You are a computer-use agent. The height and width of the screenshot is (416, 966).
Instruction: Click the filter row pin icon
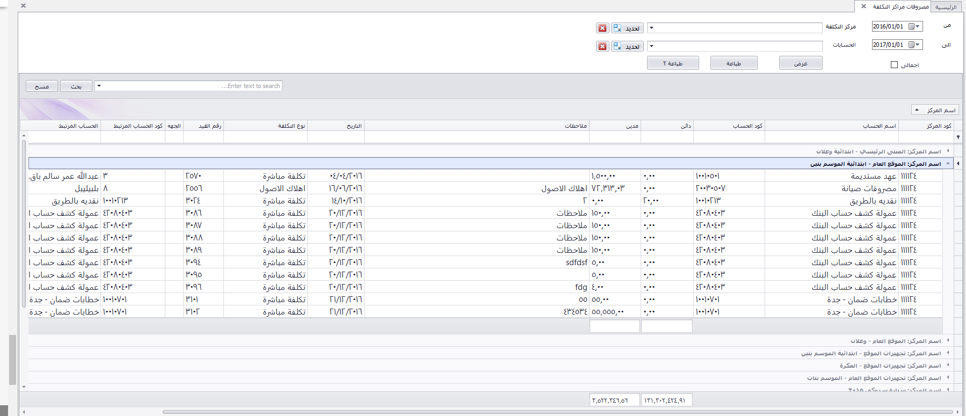tap(958, 137)
